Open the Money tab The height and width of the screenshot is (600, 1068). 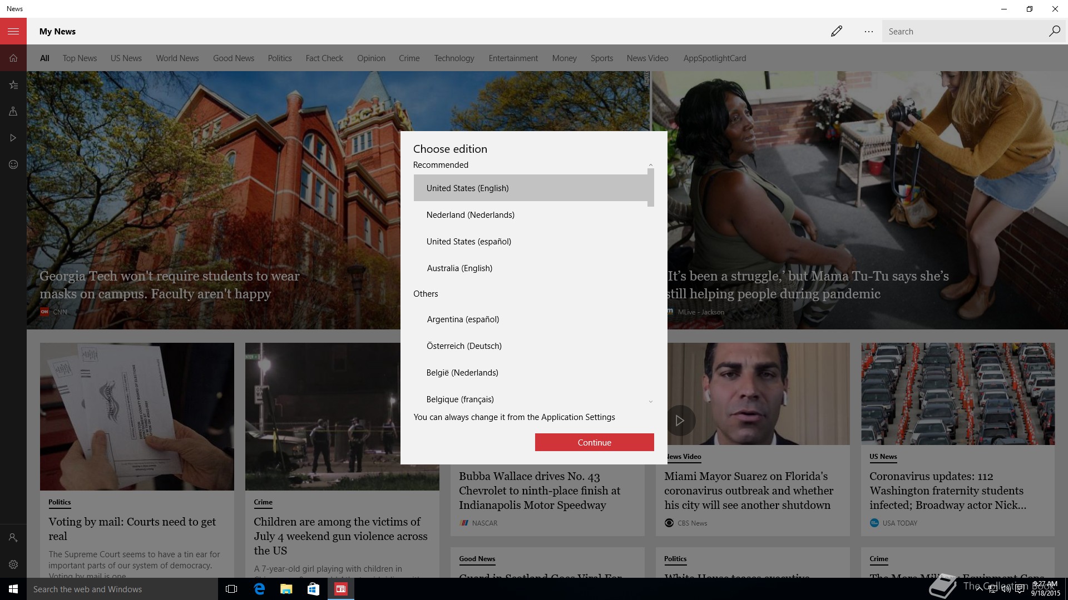coord(564,58)
